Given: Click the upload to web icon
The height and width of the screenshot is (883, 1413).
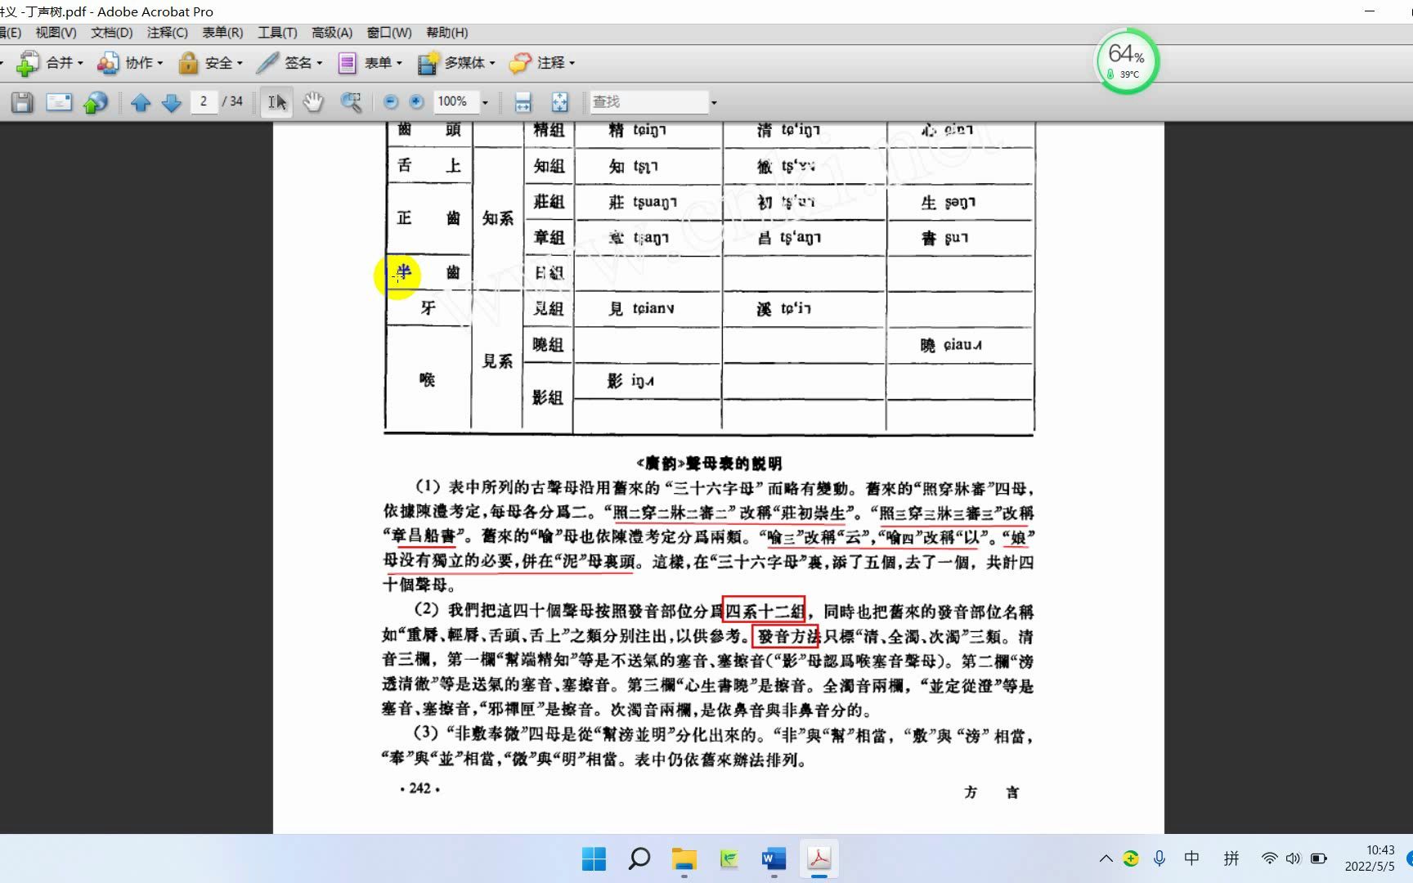Looking at the screenshot, I should coord(96,102).
